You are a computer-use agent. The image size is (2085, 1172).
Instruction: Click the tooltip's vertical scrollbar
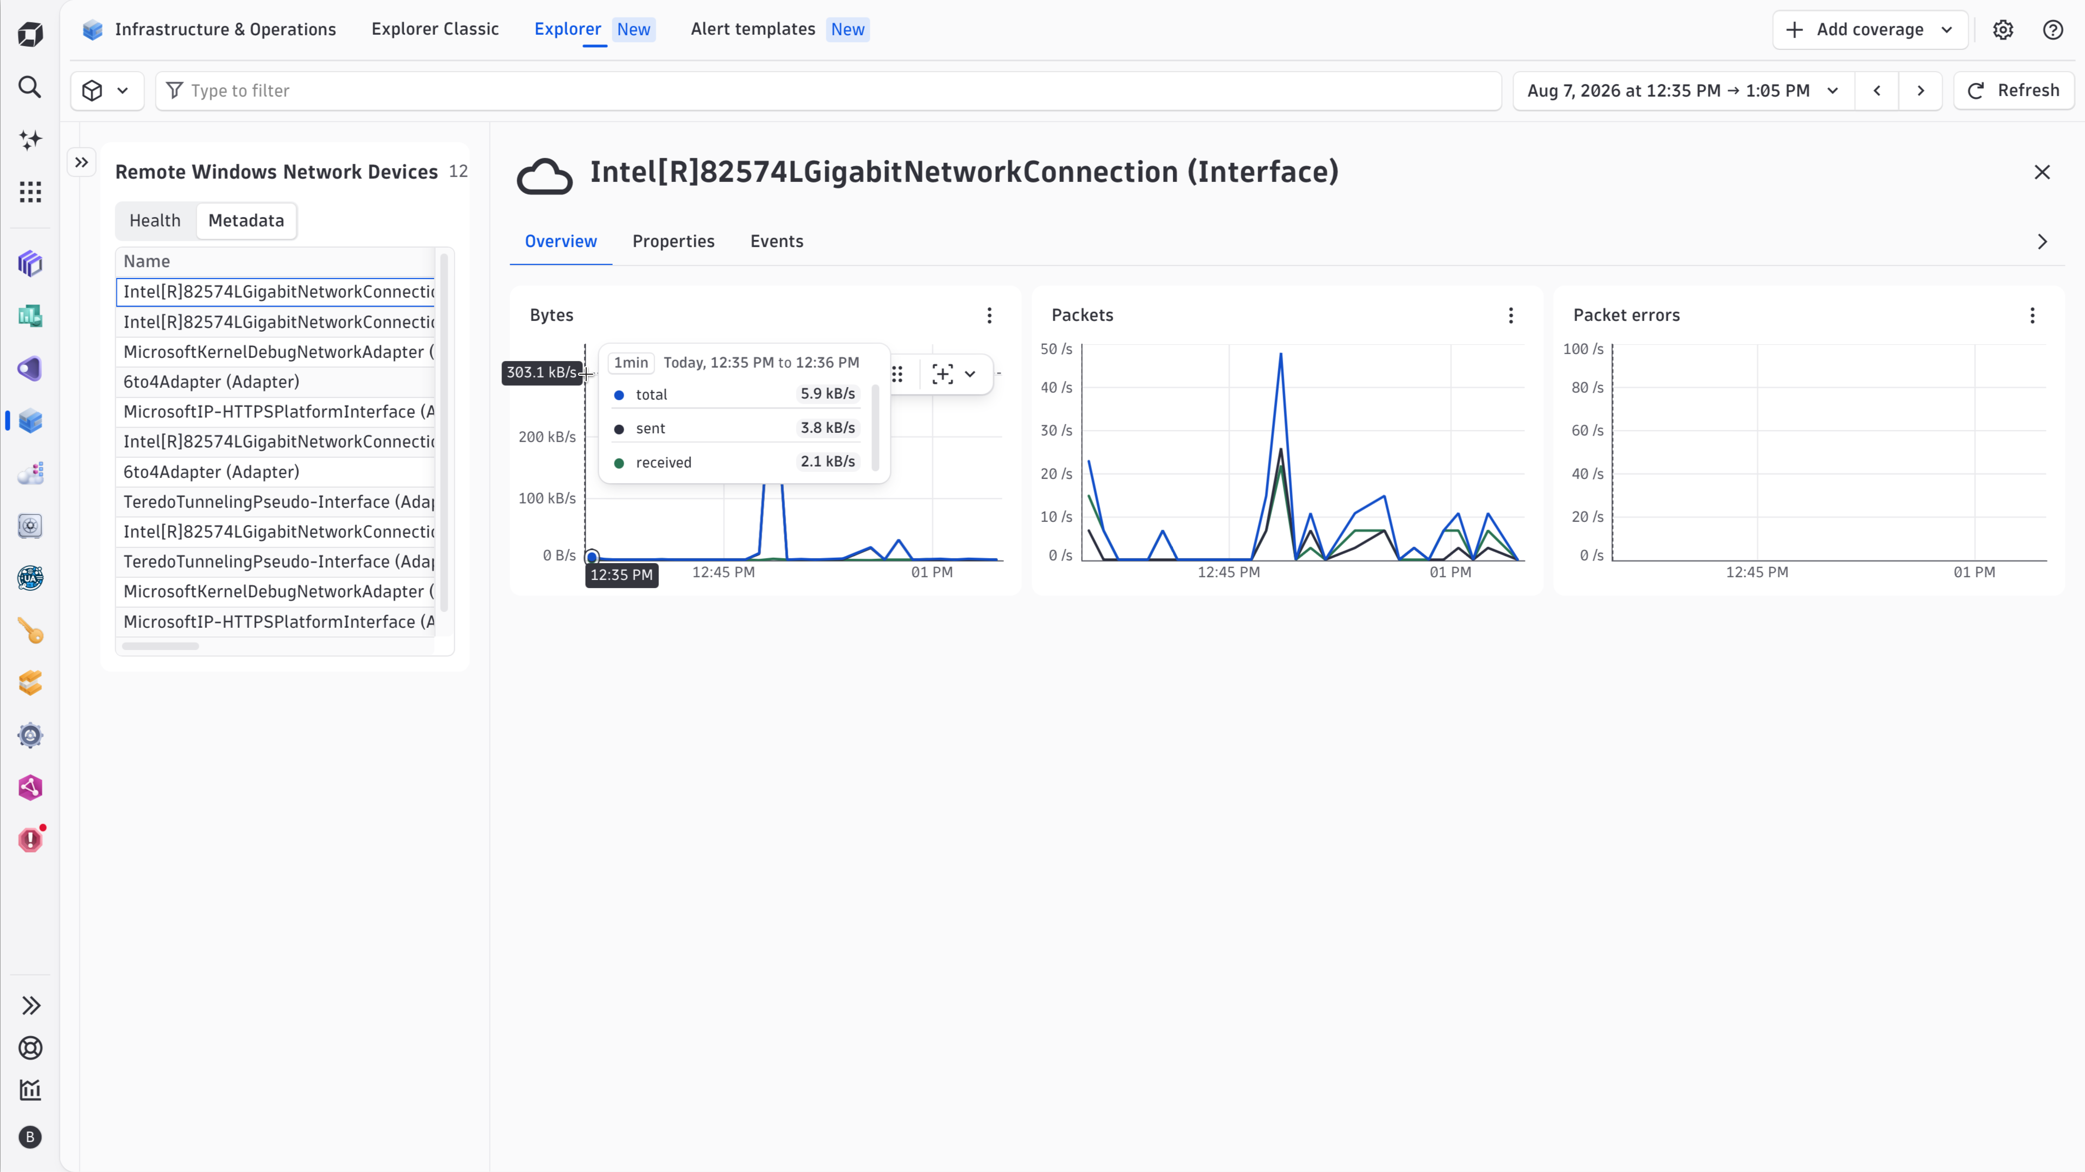tap(875, 427)
